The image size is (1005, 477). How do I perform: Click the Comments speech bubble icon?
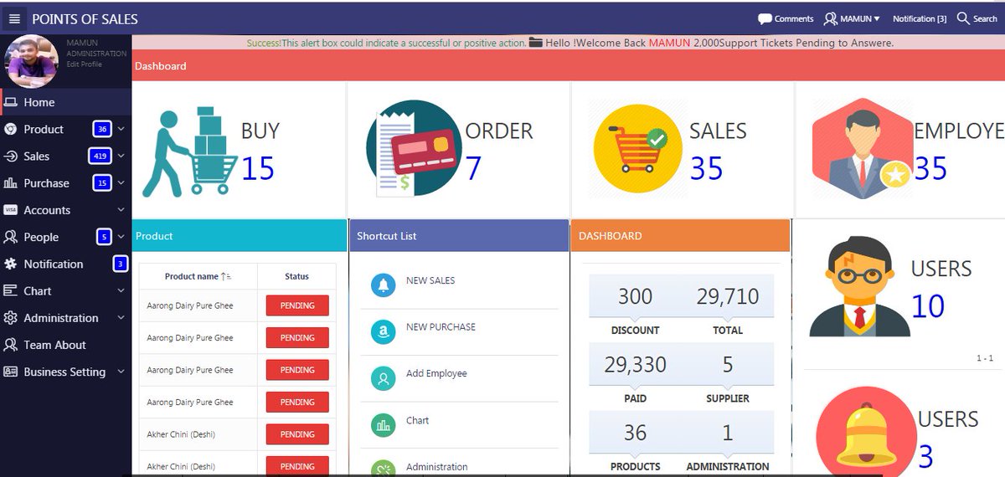click(765, 18)
